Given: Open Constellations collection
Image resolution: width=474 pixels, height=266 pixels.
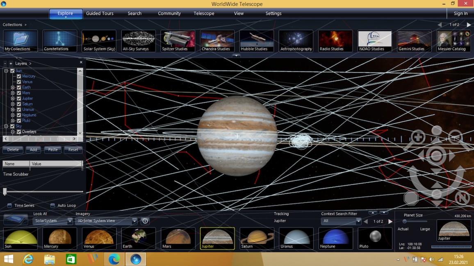Looking at the screenshot, I should 60,41.
